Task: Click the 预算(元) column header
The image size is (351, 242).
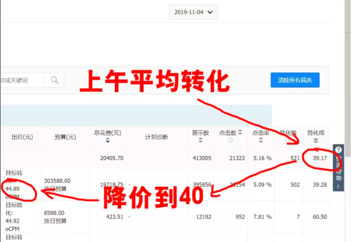Action: 65,137
